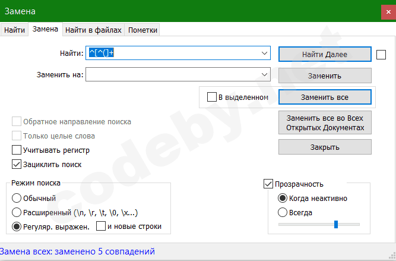Viewport: 396px width, 261px height.
Task: Expand the Найти history dropdown arrow
Action: coord(264,53)
